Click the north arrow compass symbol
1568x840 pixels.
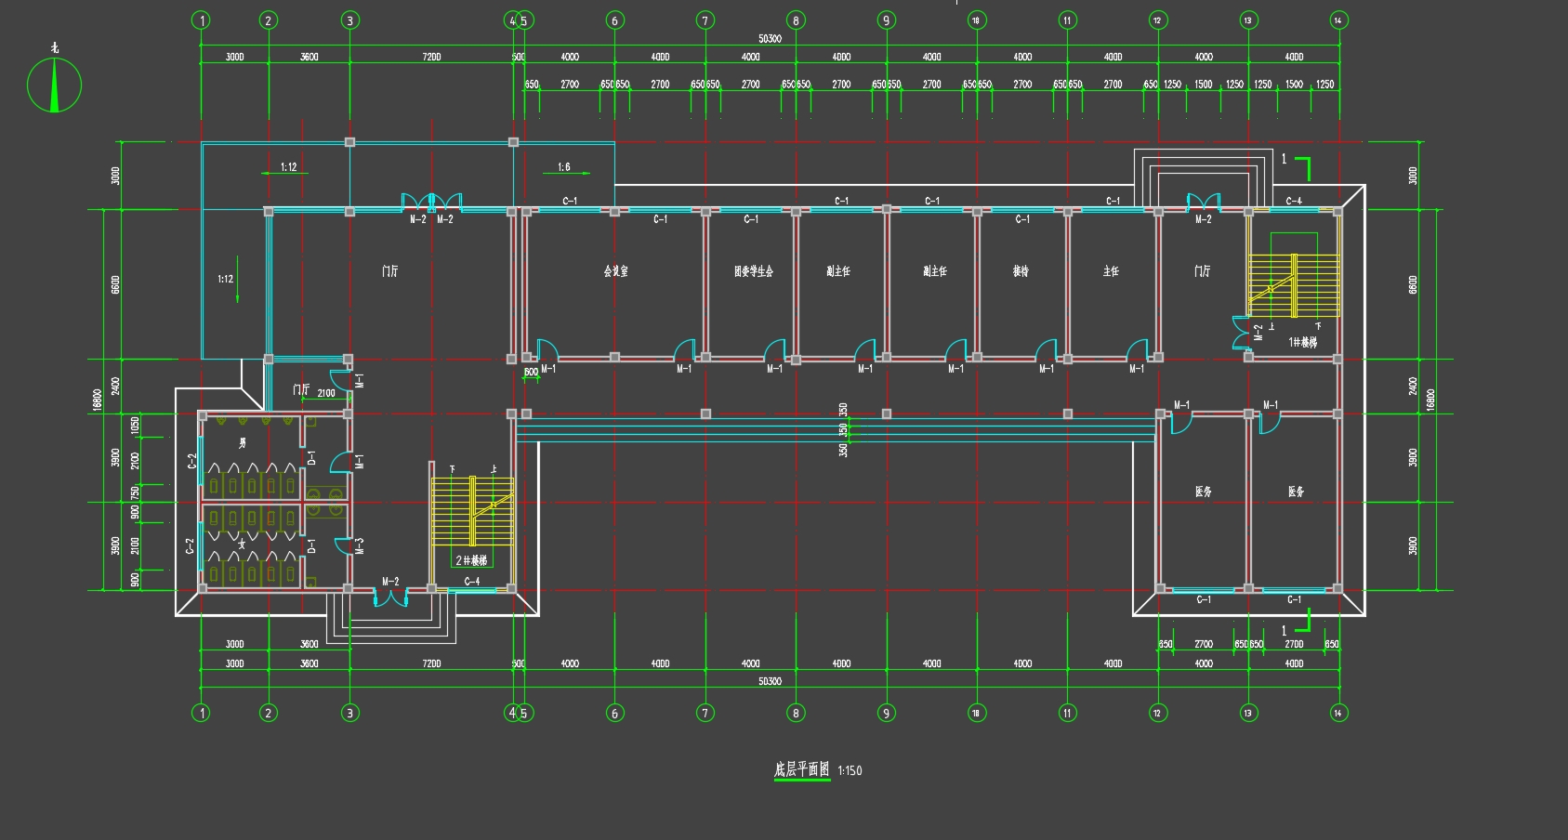coord(54,85)
